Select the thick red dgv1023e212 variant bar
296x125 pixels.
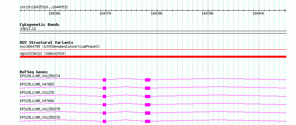[x=153, y=57]
